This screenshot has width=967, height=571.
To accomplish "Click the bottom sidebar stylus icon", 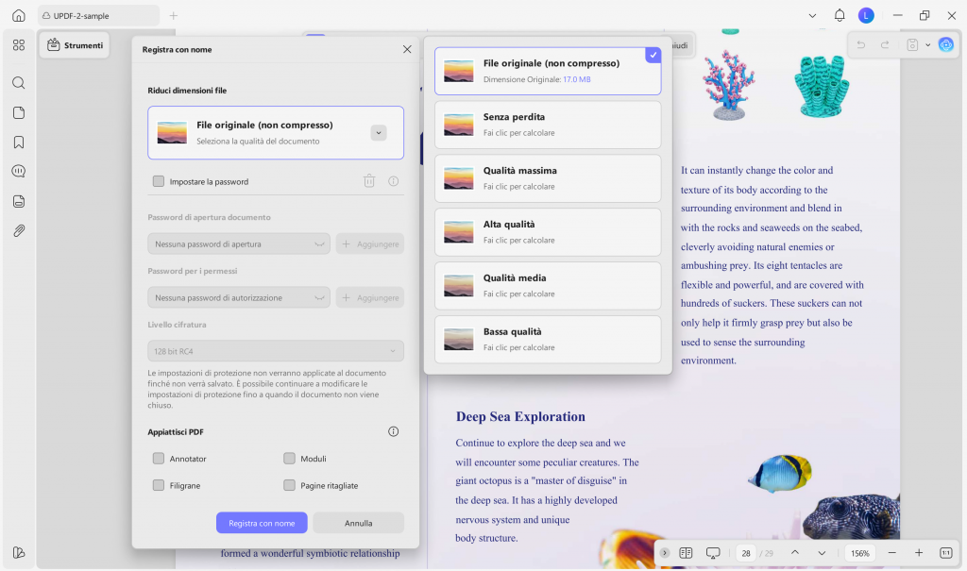I will [19, 552].
